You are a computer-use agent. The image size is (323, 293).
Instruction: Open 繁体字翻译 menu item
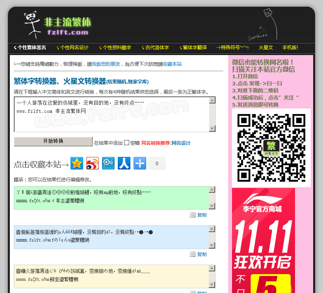click(x=193, y=48)
